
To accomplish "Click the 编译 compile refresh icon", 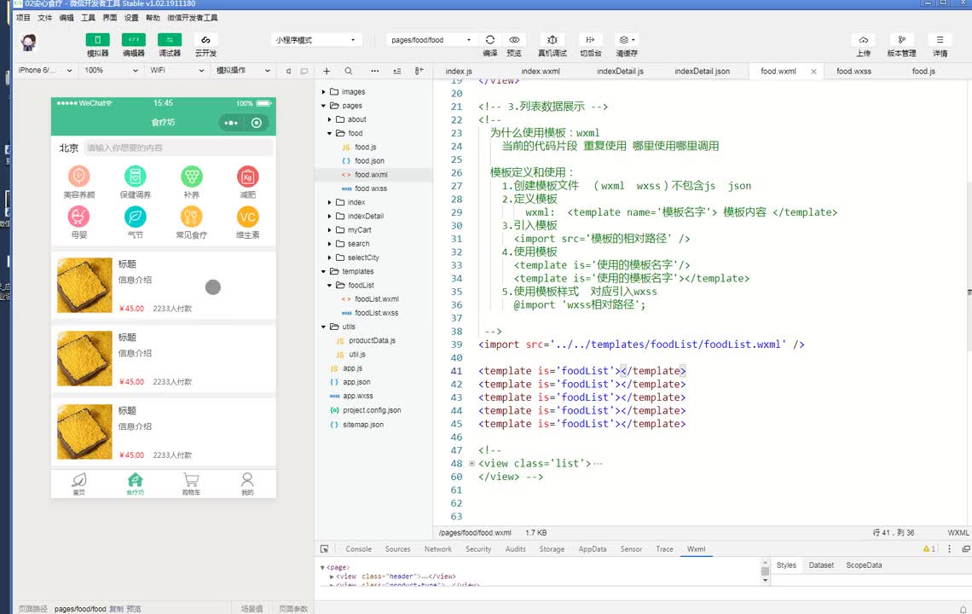I will 489,40.
